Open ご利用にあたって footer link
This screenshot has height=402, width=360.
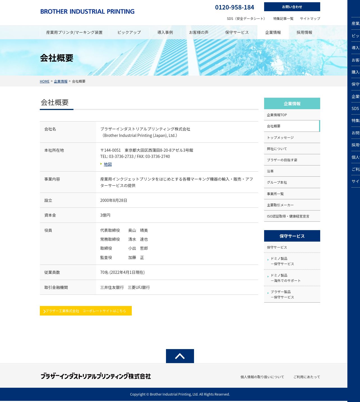tap(307, 377)
